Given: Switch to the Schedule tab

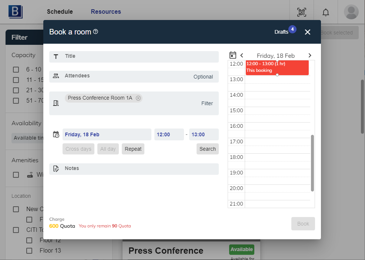Looking at the screenshot, I should (60, 12).
